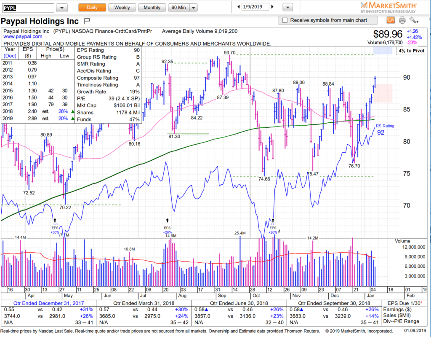Select the Funds 47% row

pyautogui.click(x=108, y=119)
